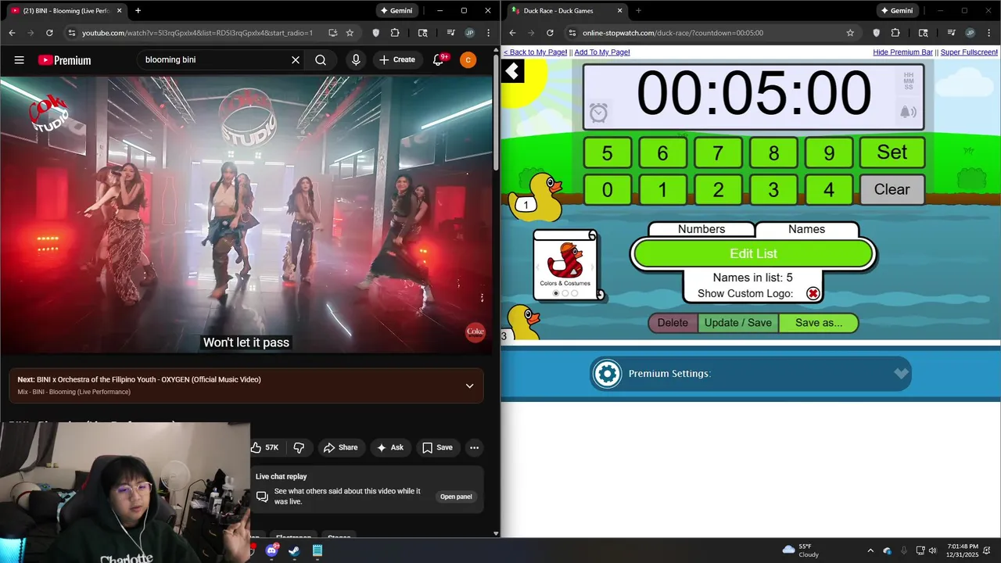Start voice search with the microphone icon
1001x563 pixels.
coord(356,60)
